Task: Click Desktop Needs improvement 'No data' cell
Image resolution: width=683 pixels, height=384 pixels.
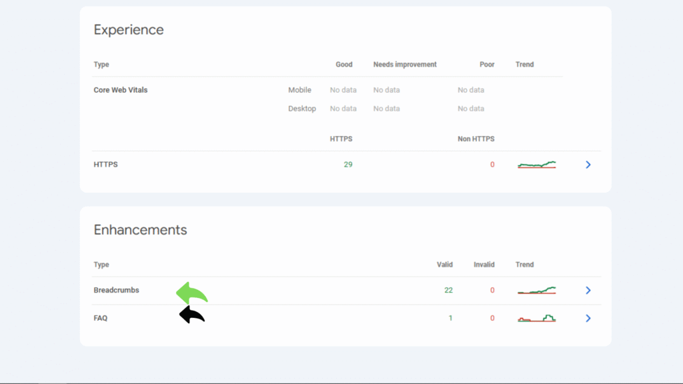Action: click(x=386, y=109)
